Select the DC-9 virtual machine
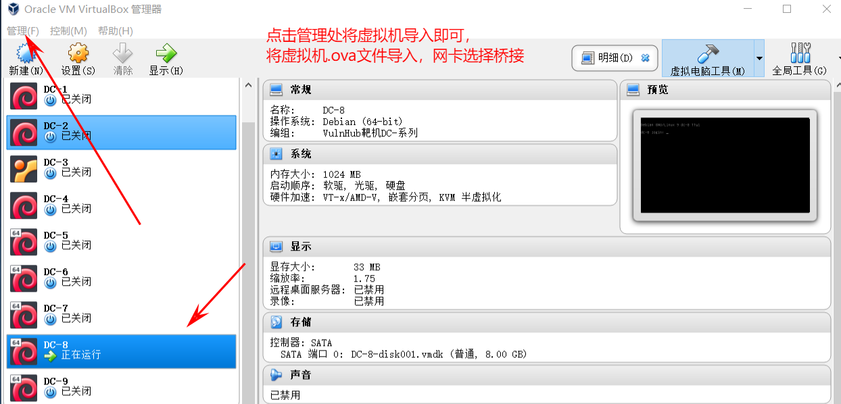Viewport: 841px width, 404px height. pos(122,388)
